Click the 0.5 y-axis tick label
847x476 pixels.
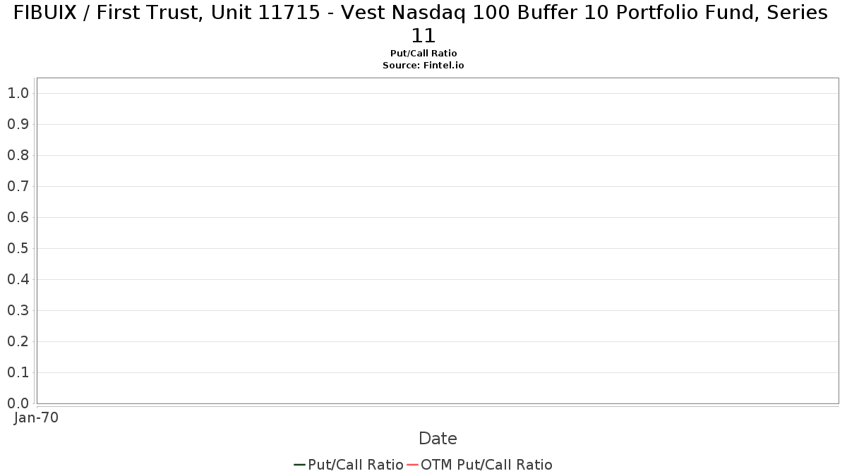(x=18, y=248)
